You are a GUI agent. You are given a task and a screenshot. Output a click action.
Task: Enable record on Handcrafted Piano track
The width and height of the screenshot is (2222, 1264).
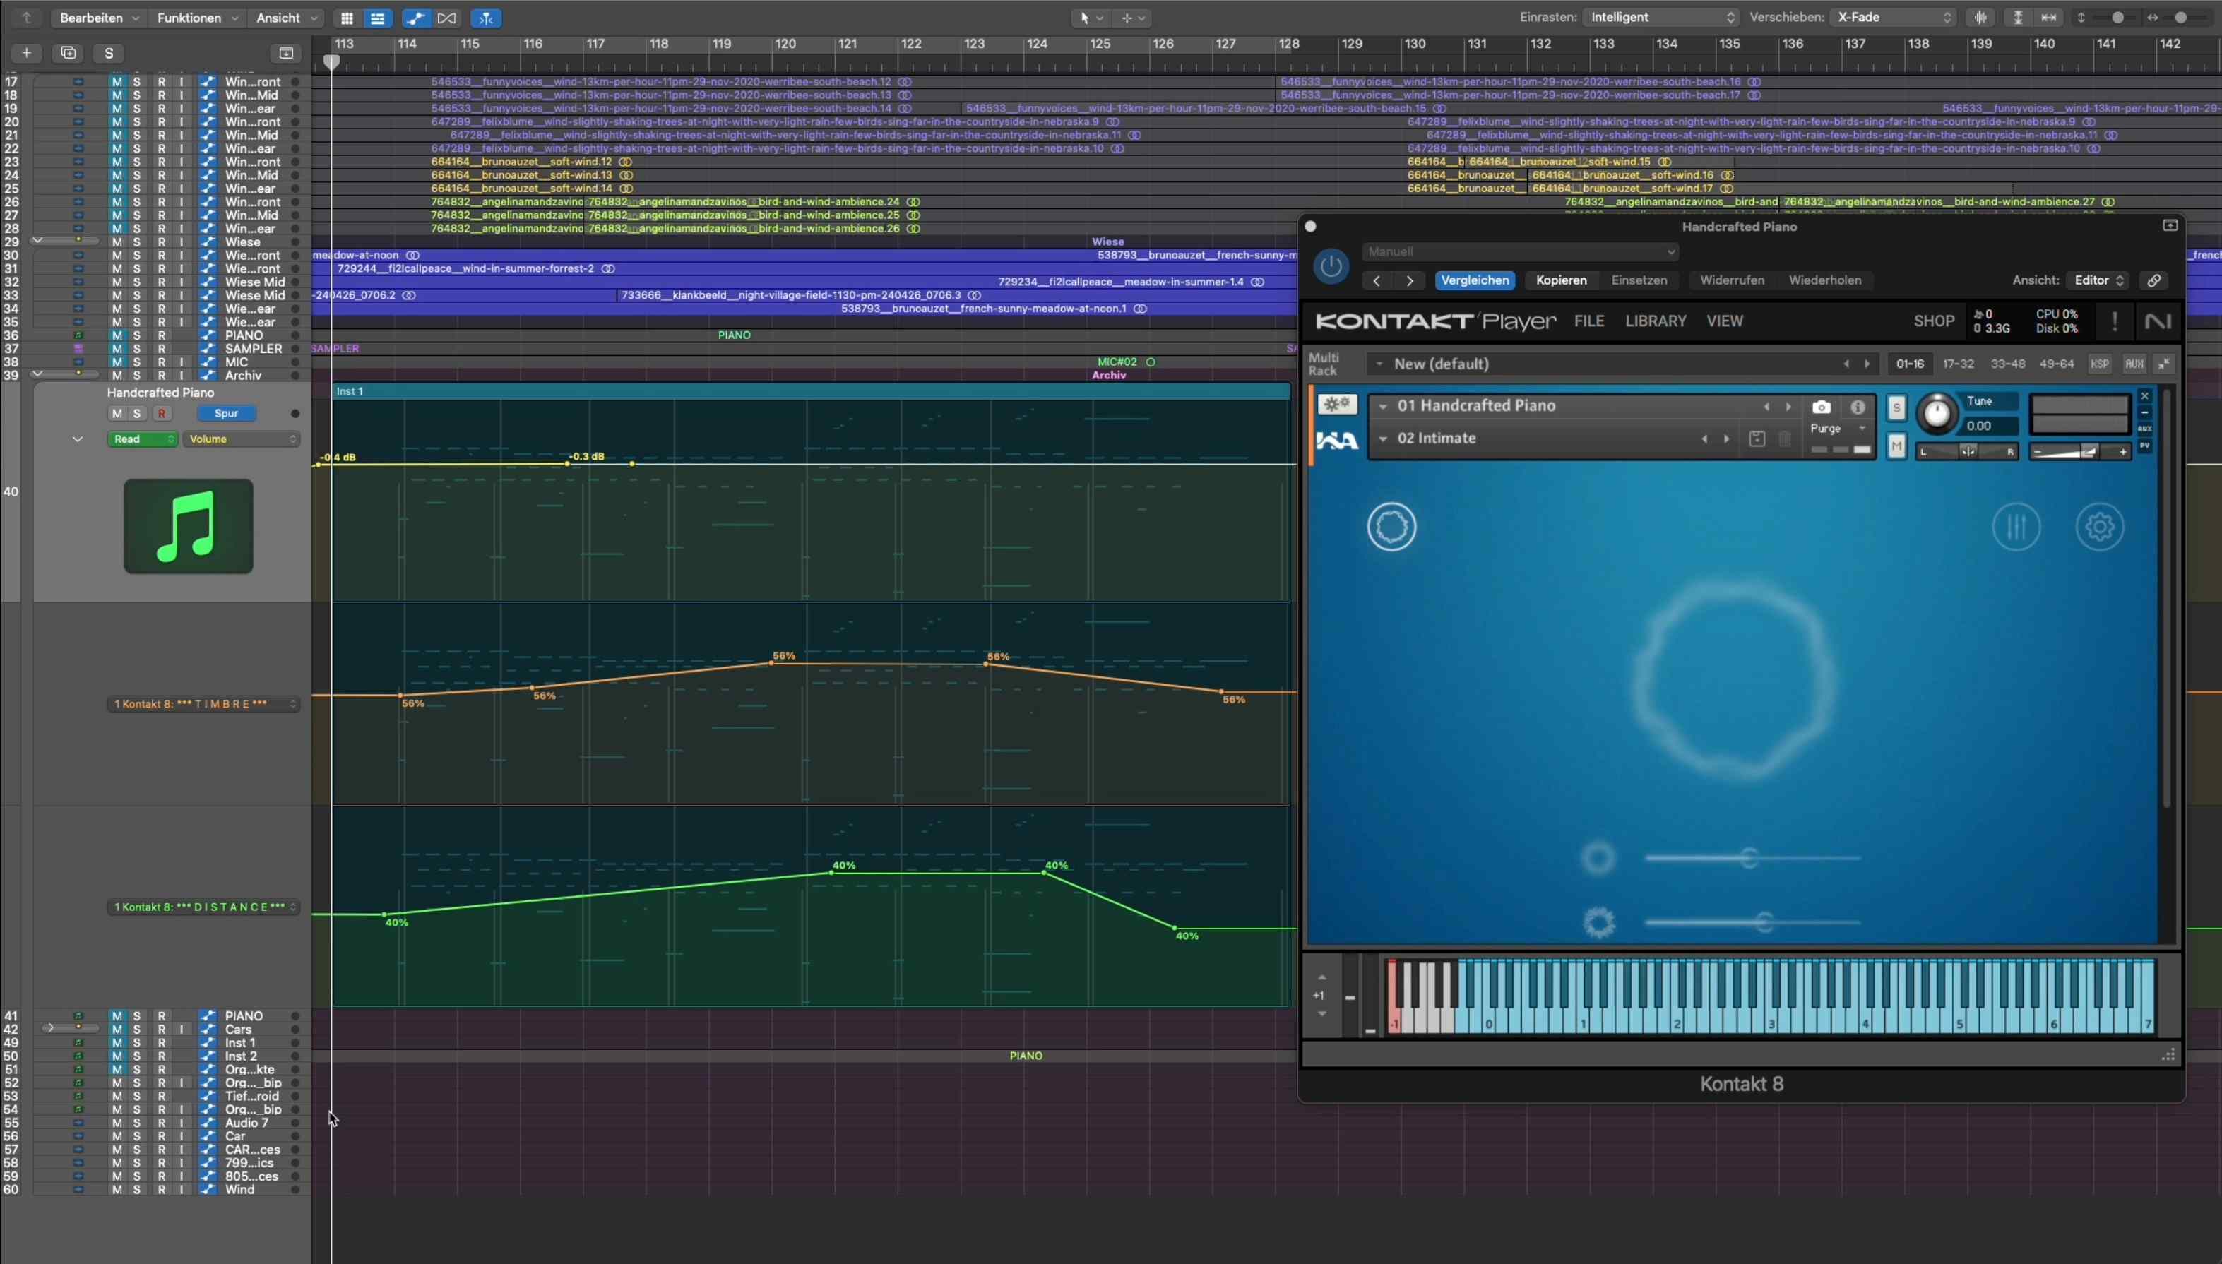click(162, 413)
